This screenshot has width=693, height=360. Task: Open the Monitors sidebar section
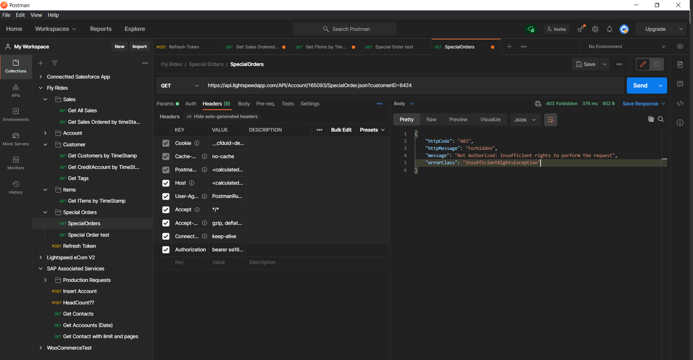point(16,163)
